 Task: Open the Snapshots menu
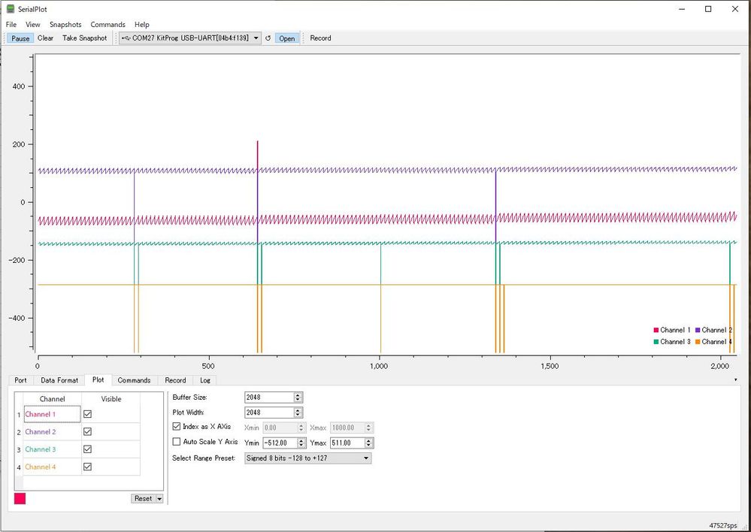65,24
